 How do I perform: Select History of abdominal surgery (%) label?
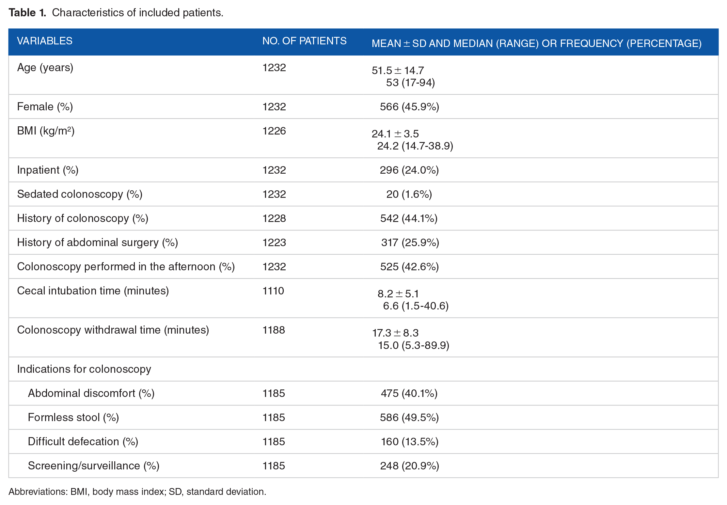[97, 243]
